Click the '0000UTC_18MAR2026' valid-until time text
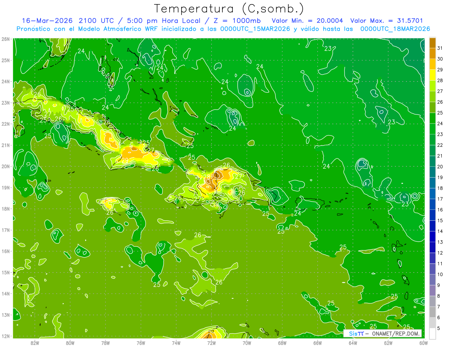The width and height of the screenshot is (450, 348). point(395,29)
